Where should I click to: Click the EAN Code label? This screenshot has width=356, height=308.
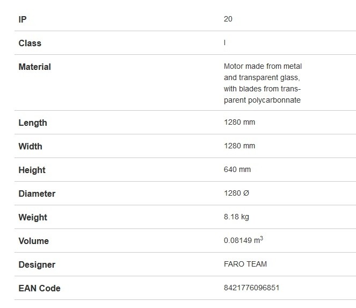click(x=40, y=288)
